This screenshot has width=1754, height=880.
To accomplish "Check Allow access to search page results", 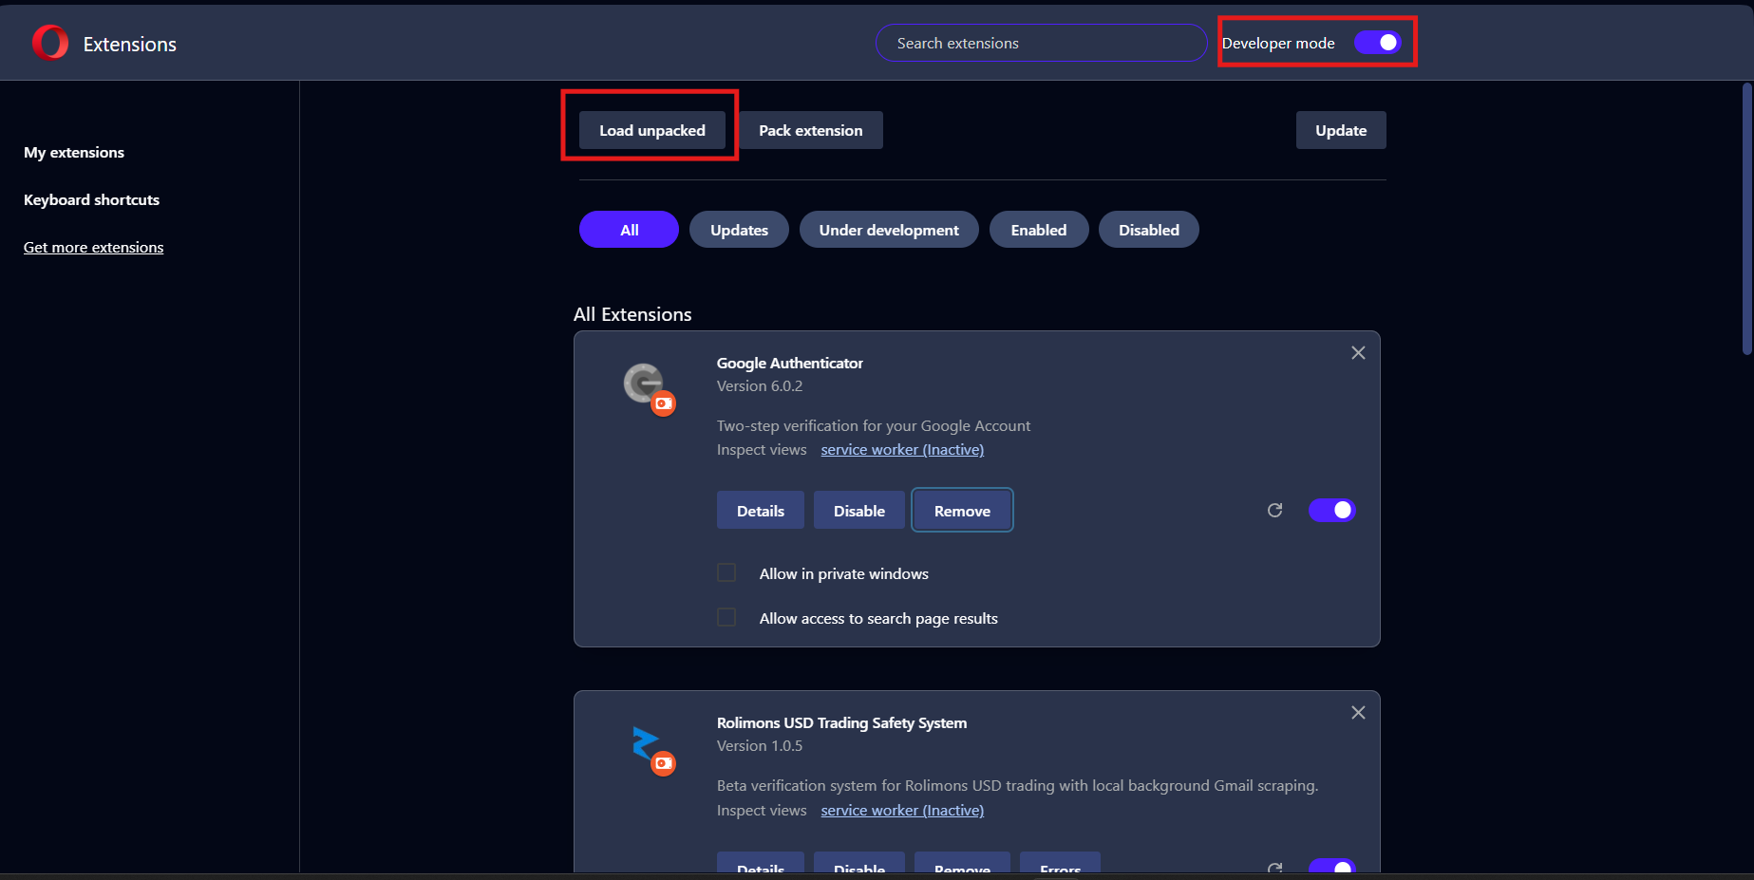I will tap(726, 617).
